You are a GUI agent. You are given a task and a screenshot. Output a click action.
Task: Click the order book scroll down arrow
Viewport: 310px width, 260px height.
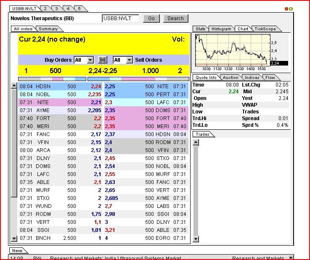click(x=14, y=239)
